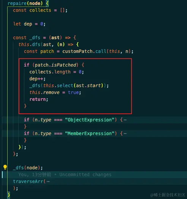The width and height of the screenshot is (187, 199).
Task: Click the 'return;' statement
Action: click(x=39, y=99)
